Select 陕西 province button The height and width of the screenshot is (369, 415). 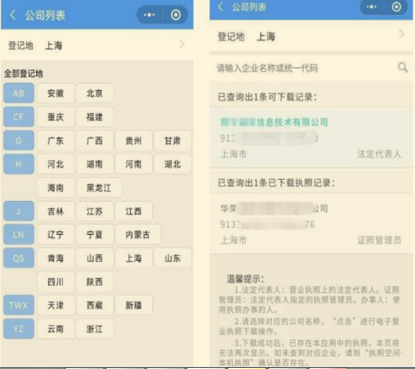pos(95,282)
